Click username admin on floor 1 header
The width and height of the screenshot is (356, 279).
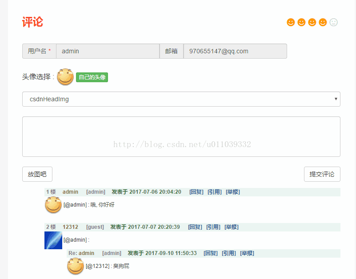[x=70, y=192]
